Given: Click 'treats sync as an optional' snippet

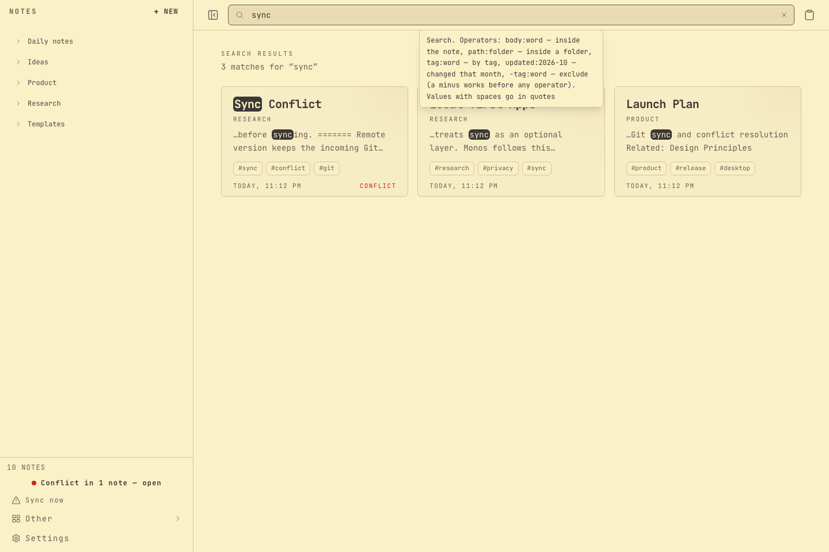Looking at the screenshot, I should [x=496, y=135].
